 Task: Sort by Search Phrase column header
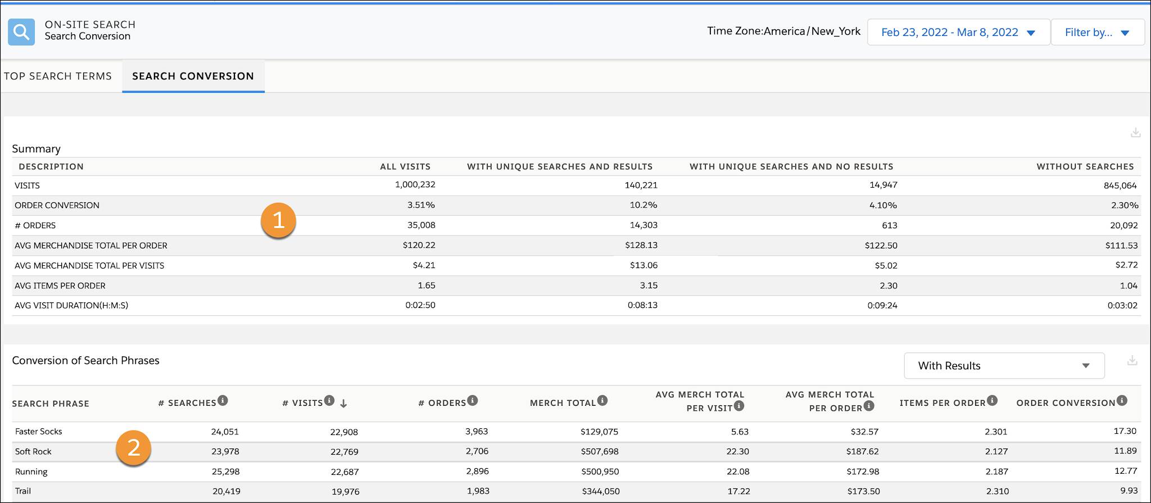(x=51, y=404)
